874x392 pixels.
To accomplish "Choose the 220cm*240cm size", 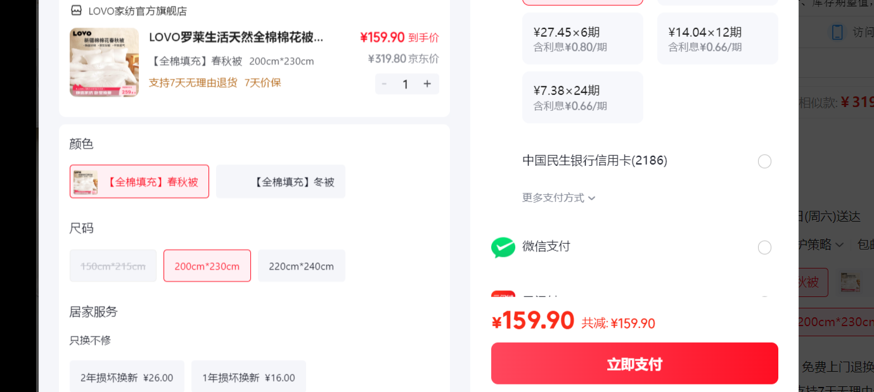I will (302, 266).
